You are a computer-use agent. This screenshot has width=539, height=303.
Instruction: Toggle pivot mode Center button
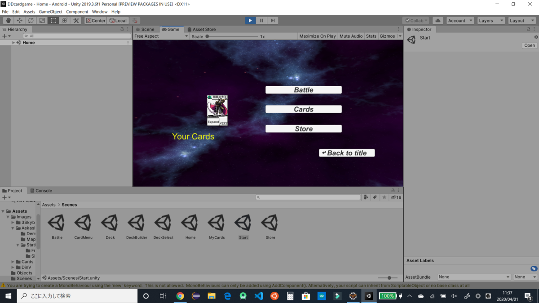[96, 21]
